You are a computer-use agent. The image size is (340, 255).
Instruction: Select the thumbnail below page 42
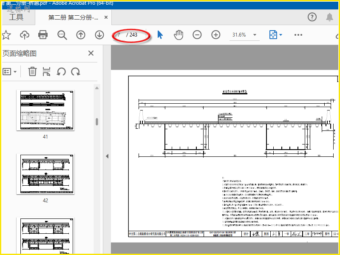tap(45, 235)
